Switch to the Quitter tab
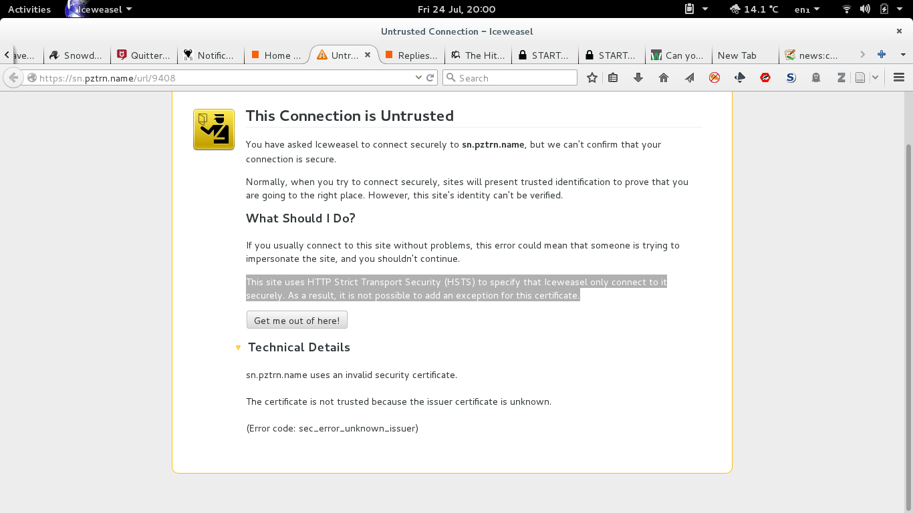The width and height of the screenshot is (913, 513). pyautogui.click(x=144, y=55)
